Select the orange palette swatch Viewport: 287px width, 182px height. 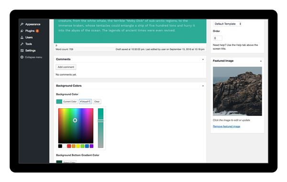(74, 146)
